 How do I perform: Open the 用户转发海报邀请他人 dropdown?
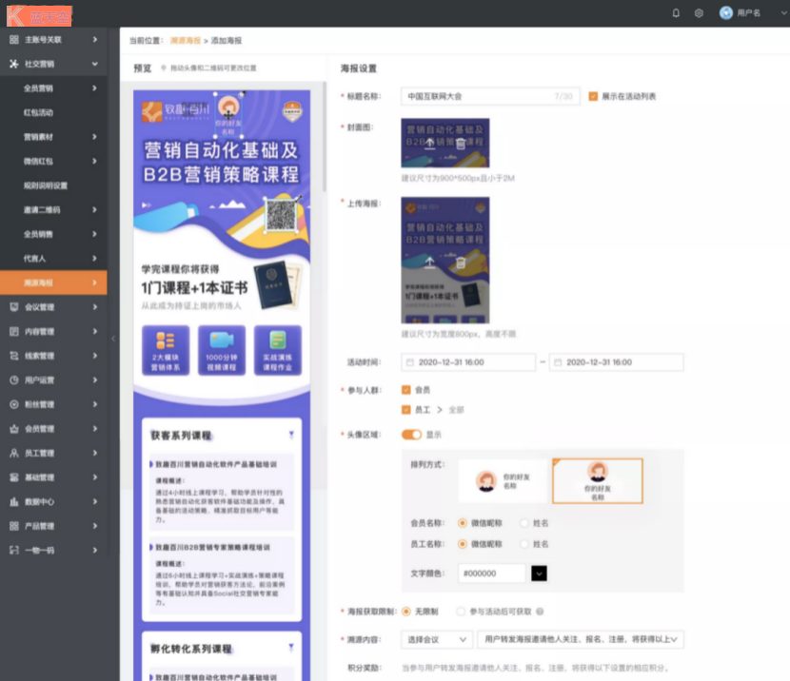[x=581, y=640]
